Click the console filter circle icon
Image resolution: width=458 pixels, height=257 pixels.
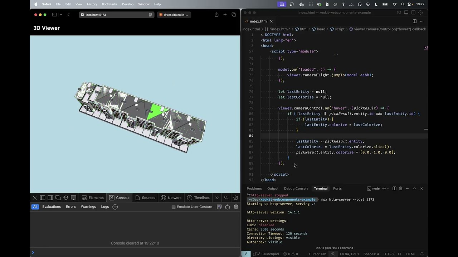(x=115, y=207)
